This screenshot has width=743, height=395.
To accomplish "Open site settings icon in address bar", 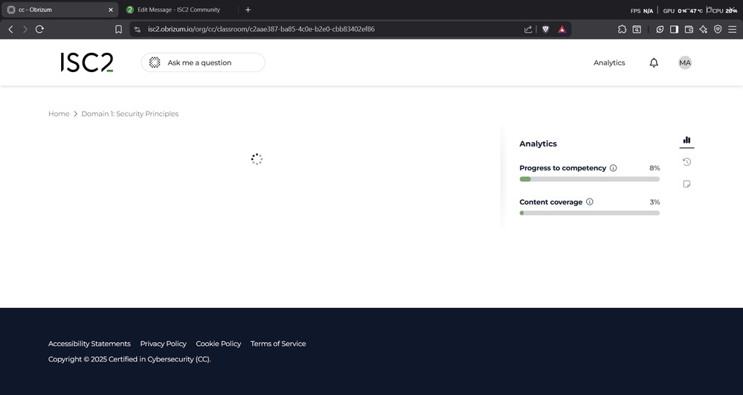I will tap(138, 30).
